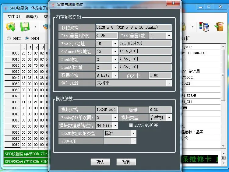
Task: Click the 页大小 field showing 1 KB
Action: point(160,75)
